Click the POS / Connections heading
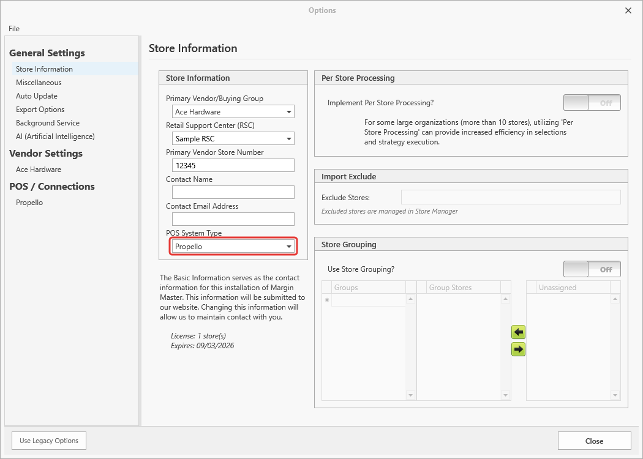The height and width of the screenshot is (459, 643). pyautogui.click(x=52, y=187)
